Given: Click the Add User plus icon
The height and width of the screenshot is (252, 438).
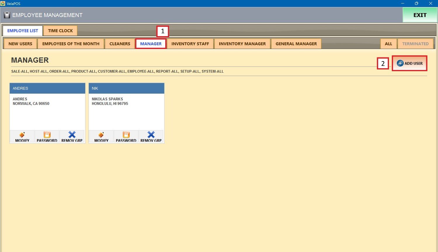Looking at the screenshot, I should [x=400, y=63].
